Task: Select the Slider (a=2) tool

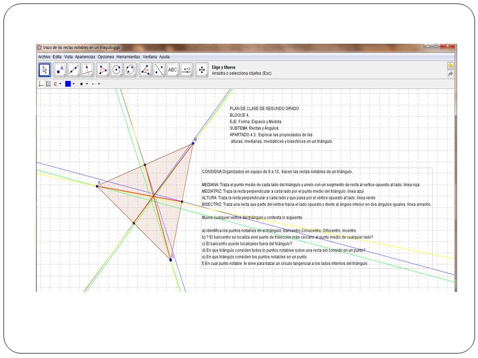Action: (x=186, y=70)
